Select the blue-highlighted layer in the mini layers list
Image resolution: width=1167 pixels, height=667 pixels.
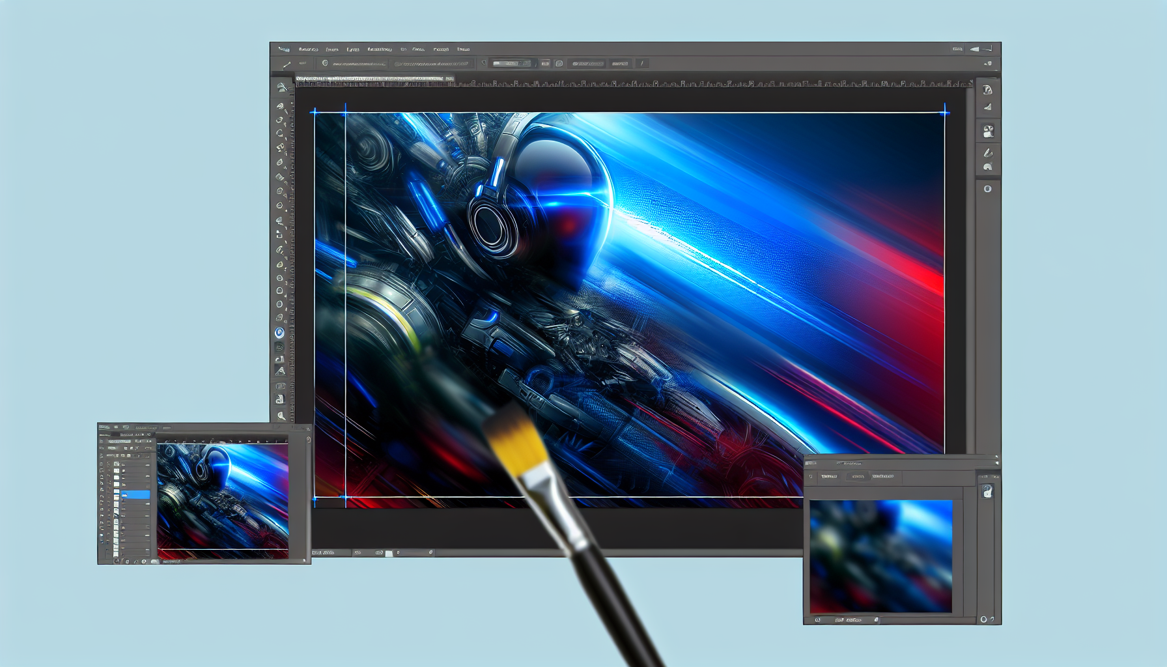pos(134,495)
